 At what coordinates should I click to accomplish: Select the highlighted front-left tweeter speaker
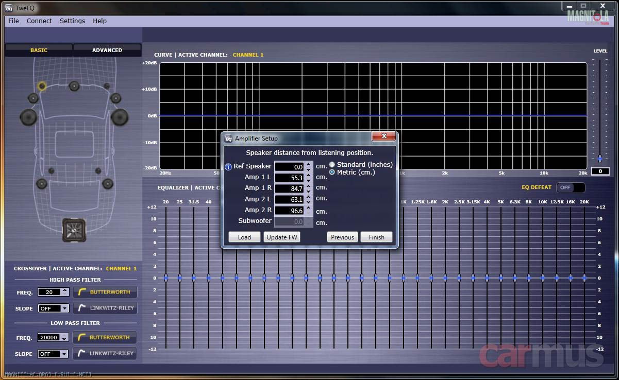click(x=42, y=86)
